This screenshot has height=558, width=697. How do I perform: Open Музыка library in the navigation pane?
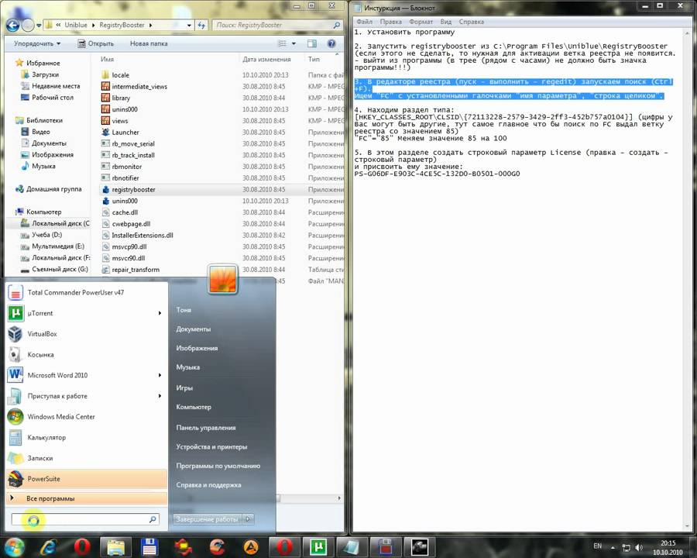click(x=43, y=166)
